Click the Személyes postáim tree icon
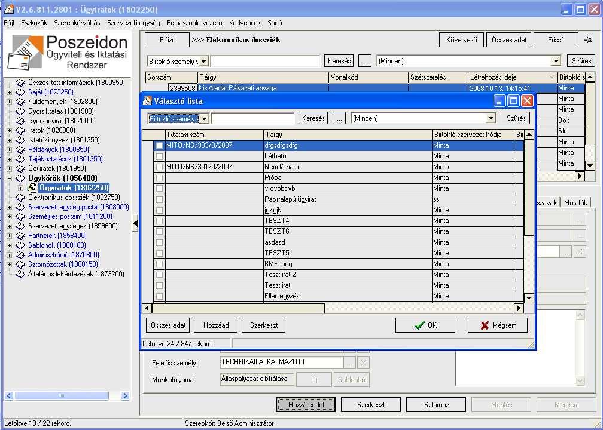This screenshot has height=430, width=603. coord(20,216)
